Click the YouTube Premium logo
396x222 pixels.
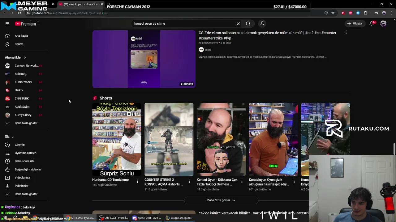[x=25, y=24]
